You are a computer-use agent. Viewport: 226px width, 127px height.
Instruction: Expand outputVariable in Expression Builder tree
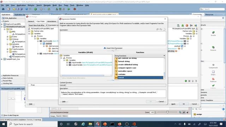(67, 65)
